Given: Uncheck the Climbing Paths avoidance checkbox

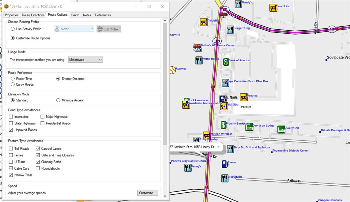Looking at the screenshot, I should click(x=38, y=162).
